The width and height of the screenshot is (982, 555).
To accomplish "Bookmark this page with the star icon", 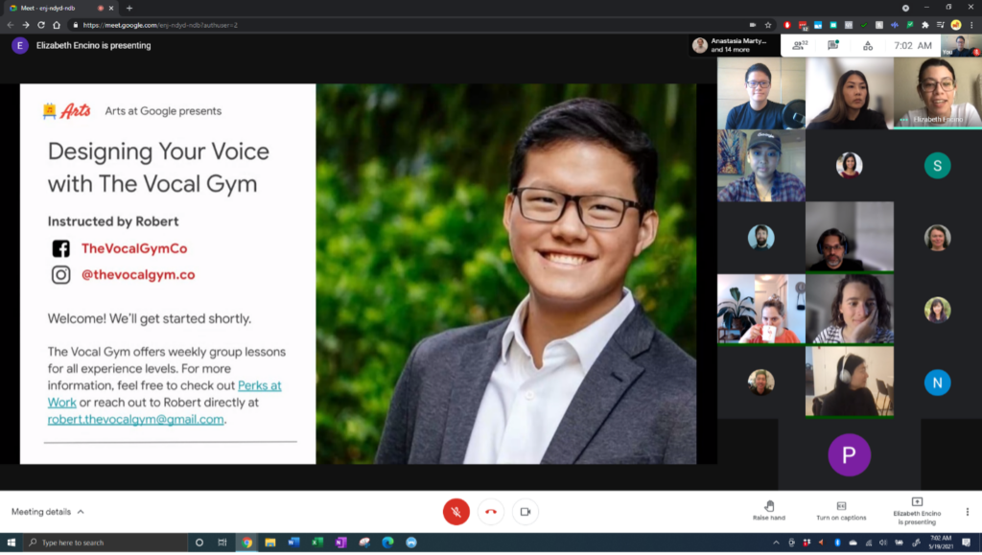I will (x=768, y=25).
